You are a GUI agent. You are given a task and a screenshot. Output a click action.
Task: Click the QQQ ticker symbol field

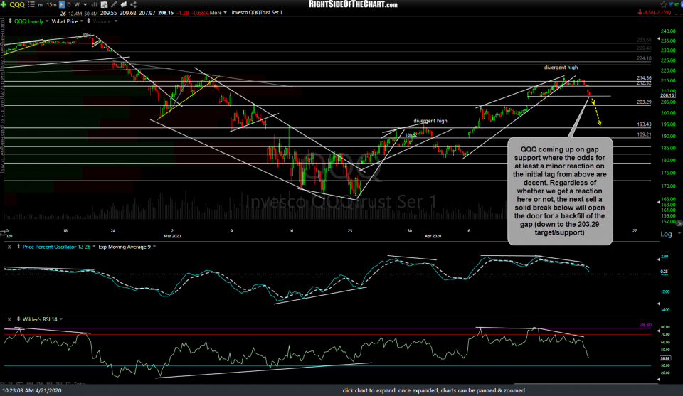coord(17,4)
